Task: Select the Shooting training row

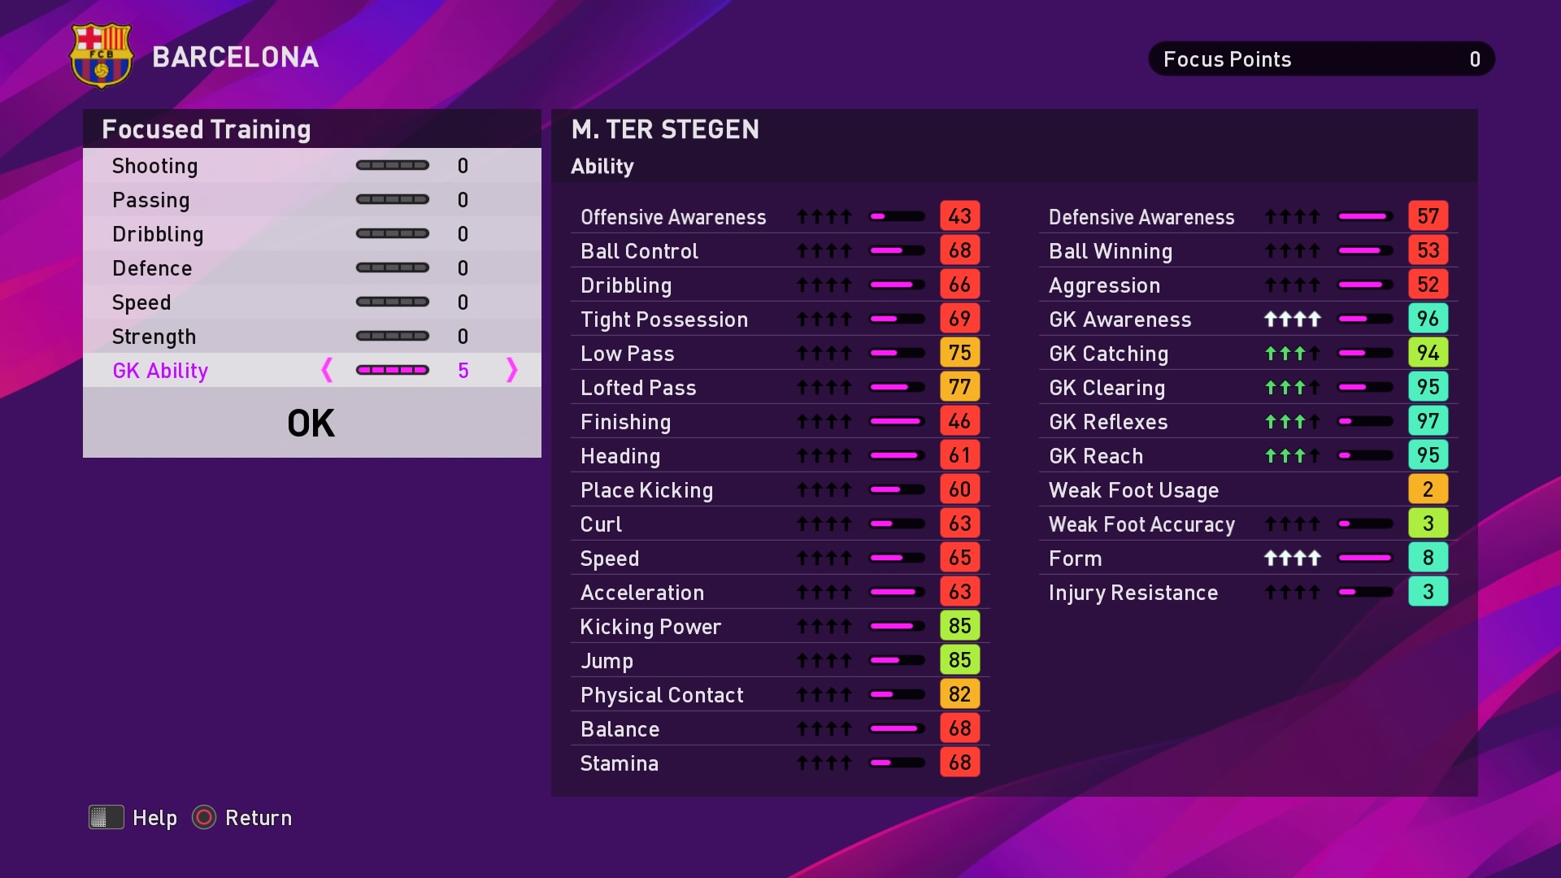Action: 312,166
